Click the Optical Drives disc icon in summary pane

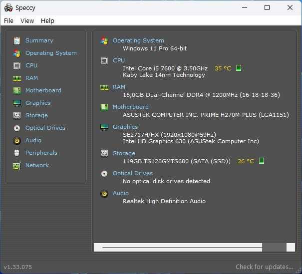pos(104,174)
